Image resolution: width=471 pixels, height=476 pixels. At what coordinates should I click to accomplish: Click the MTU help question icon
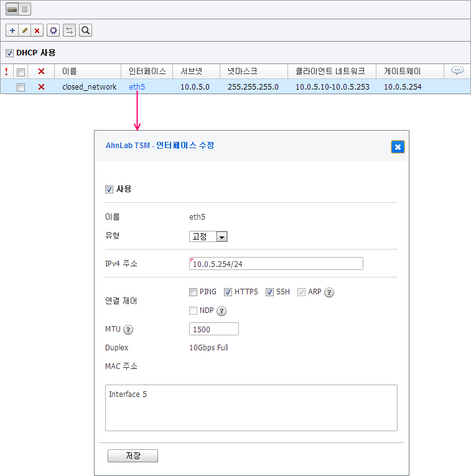[x=128, y=329]
